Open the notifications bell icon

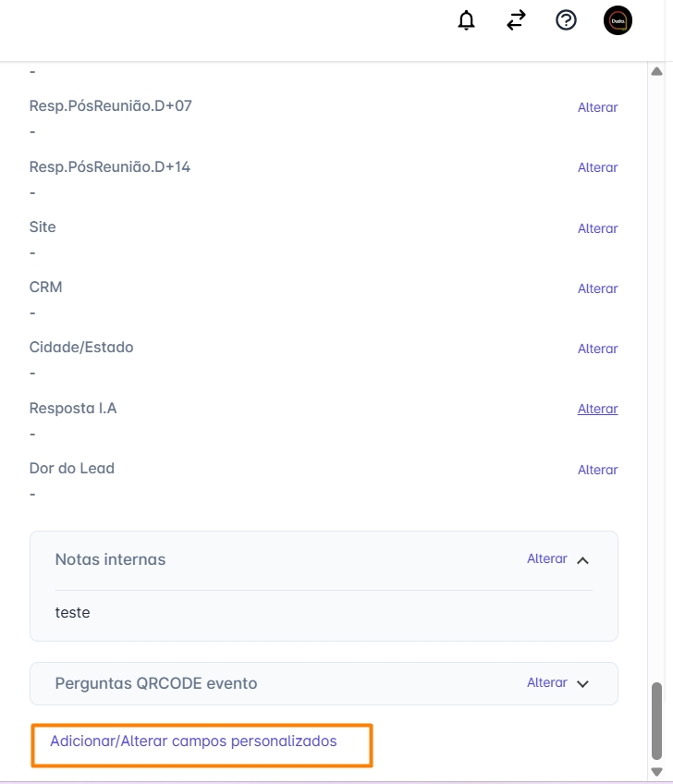point(467,20)
